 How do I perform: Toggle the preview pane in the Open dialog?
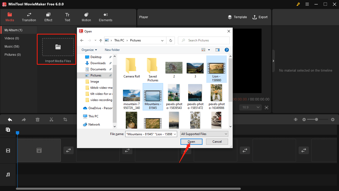click(x=217, y=50)
